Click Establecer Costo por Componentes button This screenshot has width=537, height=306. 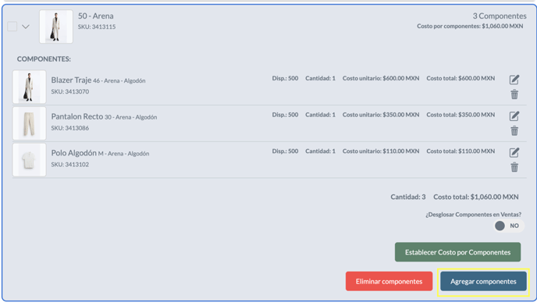(457, 252)
